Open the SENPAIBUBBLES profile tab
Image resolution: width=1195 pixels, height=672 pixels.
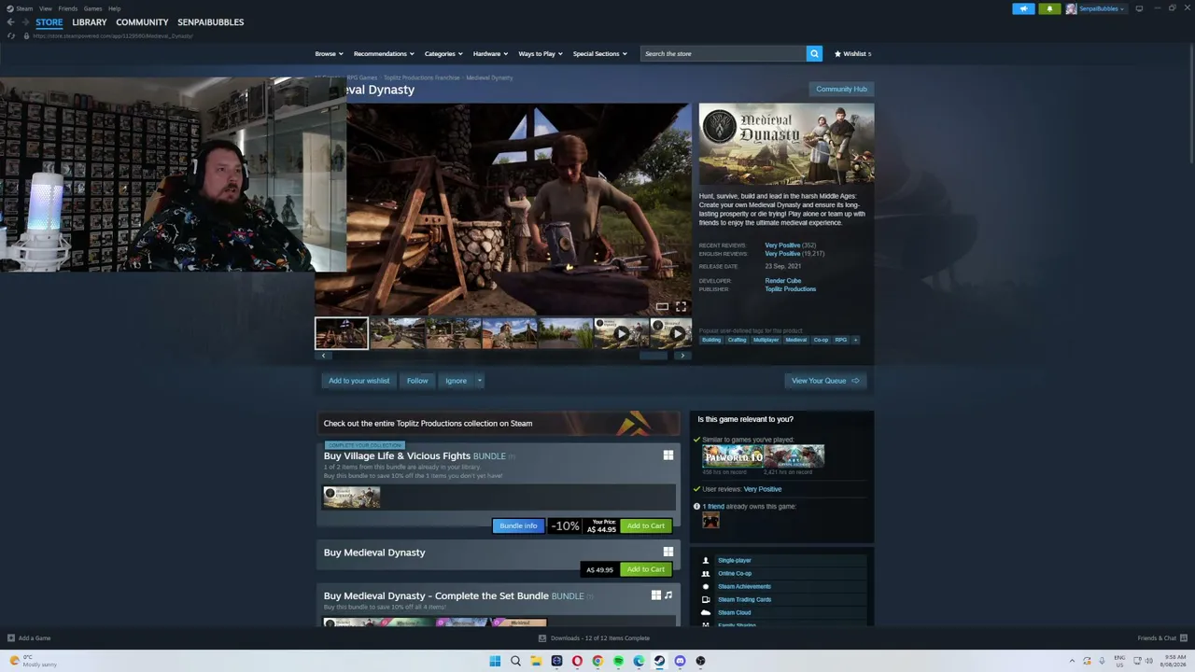tap(211, 22)
